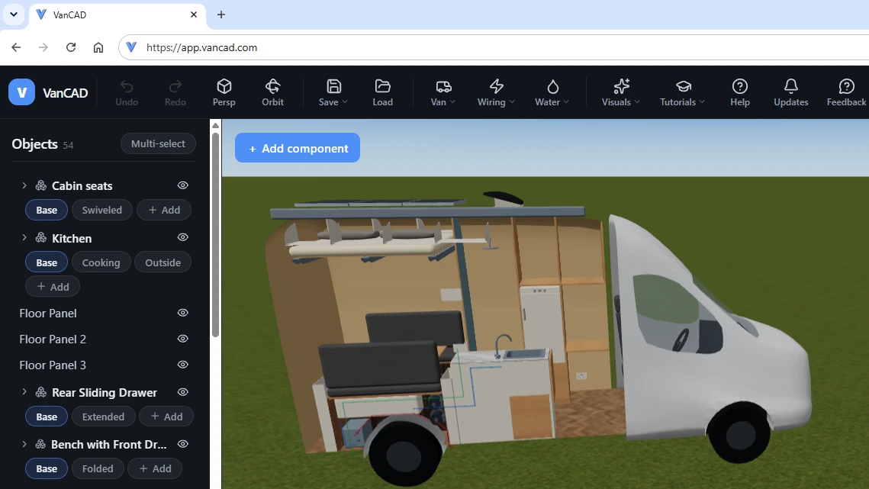Screen dimensions: 869x489
Task: Select Outside state for Kitchen
Action: [163, 262]
